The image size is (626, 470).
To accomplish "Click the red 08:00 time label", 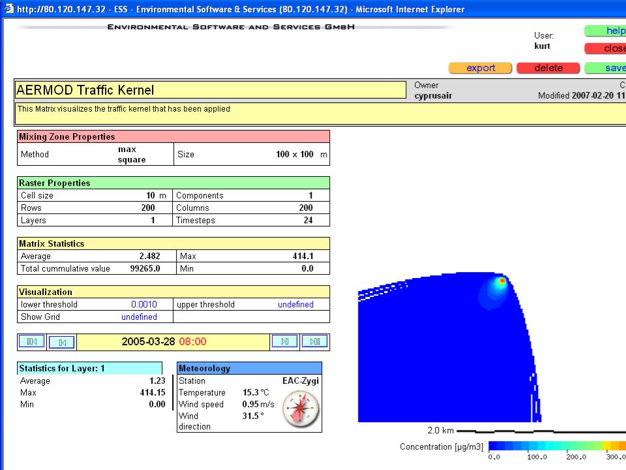I will click(193, 341).
